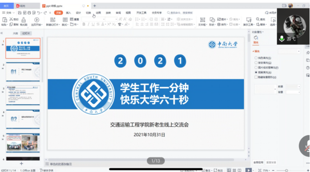Open the Shapes 形状 tool
The width and height of the screenshot is (310, 172).
[212, 20]
